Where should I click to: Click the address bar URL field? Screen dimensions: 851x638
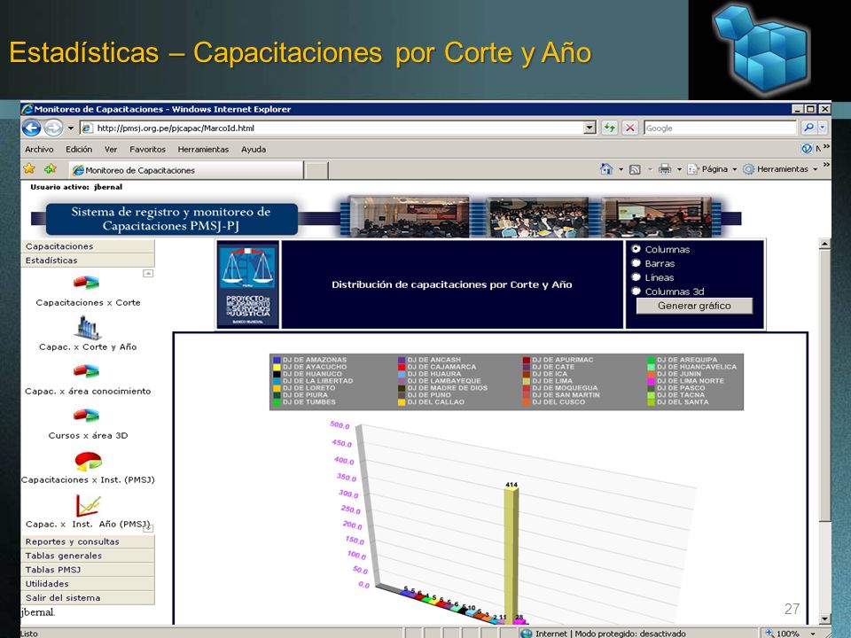(x=332, y=128)
